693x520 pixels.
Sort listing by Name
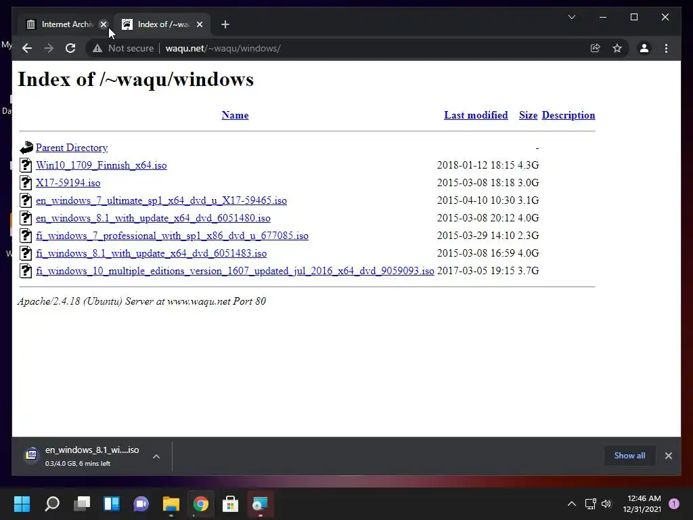[235, 115]
